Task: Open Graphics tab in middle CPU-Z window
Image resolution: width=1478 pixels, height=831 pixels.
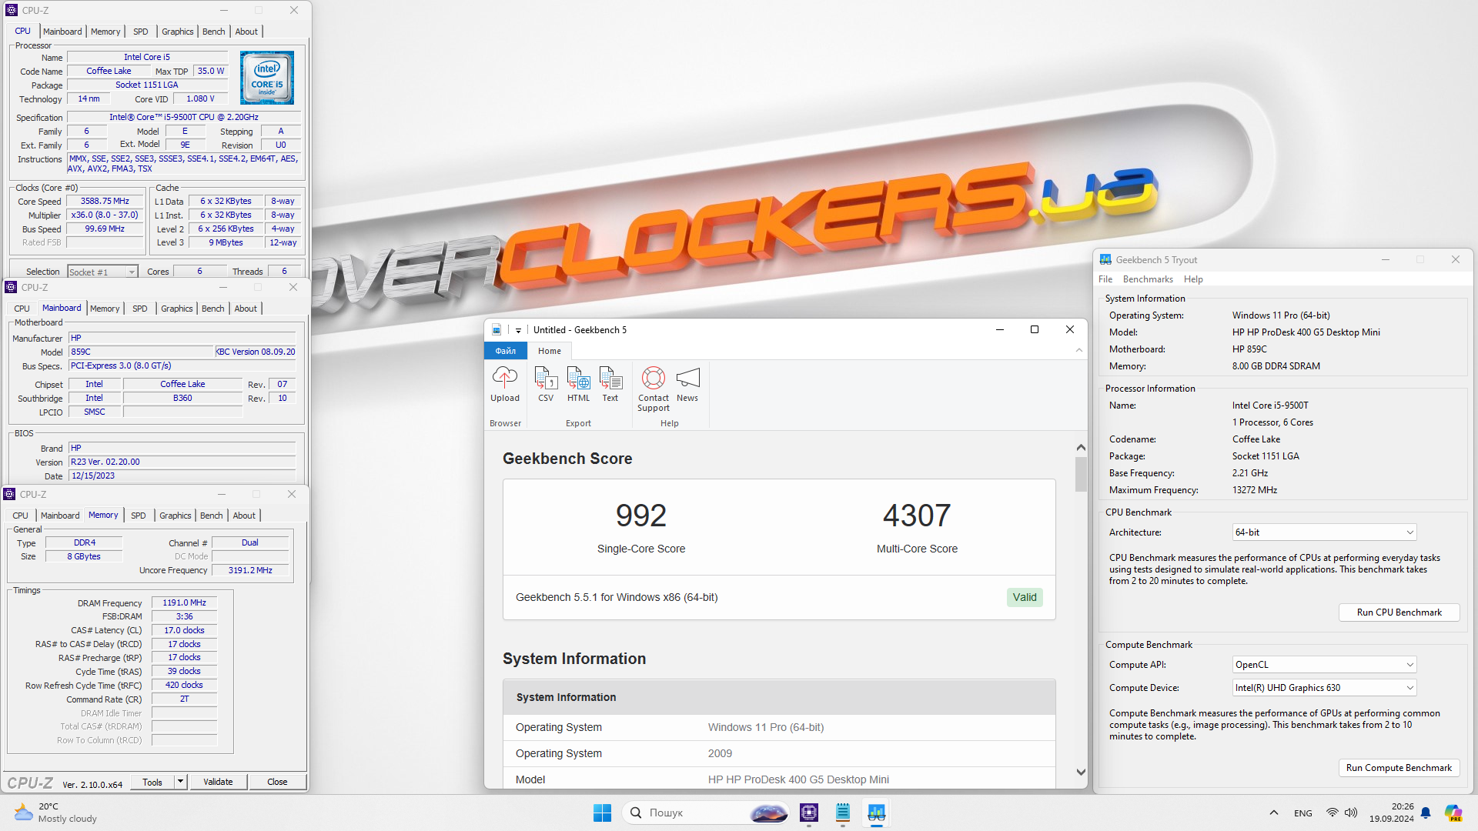Action: coord(177,309)
